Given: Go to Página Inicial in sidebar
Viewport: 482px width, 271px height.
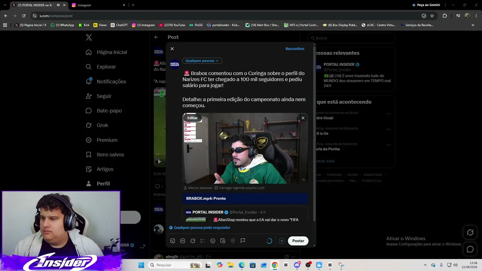Looking at the screenshot, I should [x=106, y=52].
